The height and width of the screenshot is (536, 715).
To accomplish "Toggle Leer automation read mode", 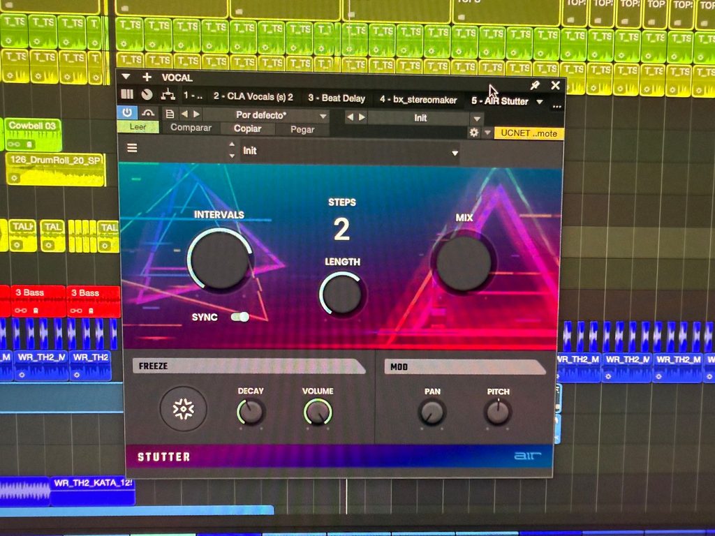I will (138, 127).
